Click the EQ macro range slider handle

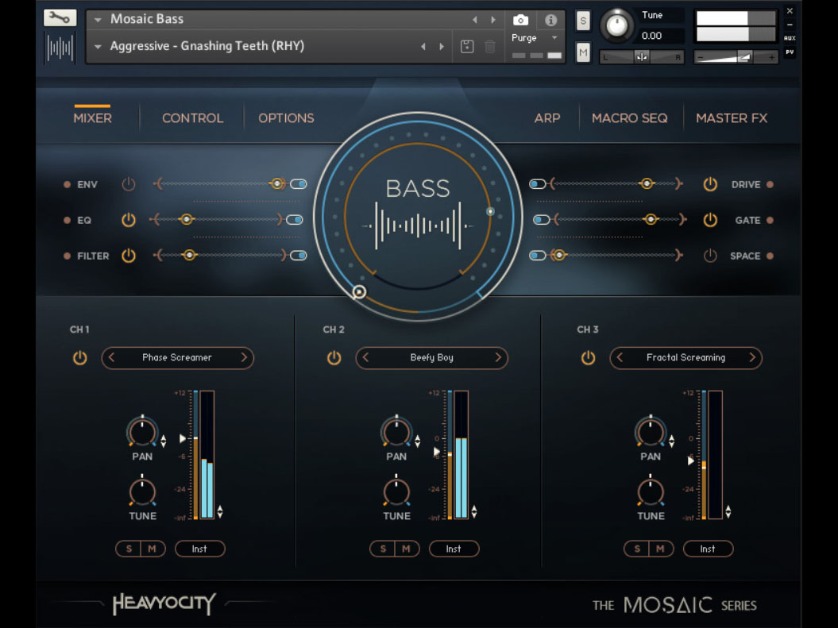tap(186, 219)
